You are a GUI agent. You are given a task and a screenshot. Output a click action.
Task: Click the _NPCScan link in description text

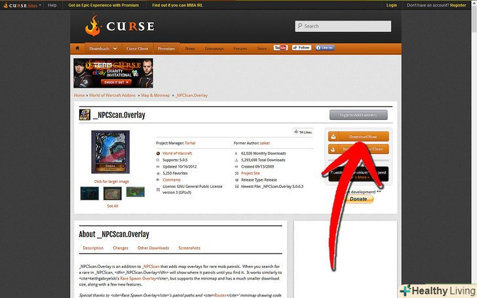(151, 266)
